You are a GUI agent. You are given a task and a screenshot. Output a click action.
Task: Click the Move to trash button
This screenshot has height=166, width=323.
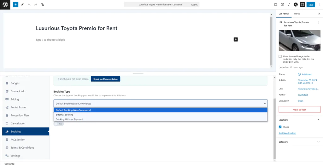click(x=299, y=110)
